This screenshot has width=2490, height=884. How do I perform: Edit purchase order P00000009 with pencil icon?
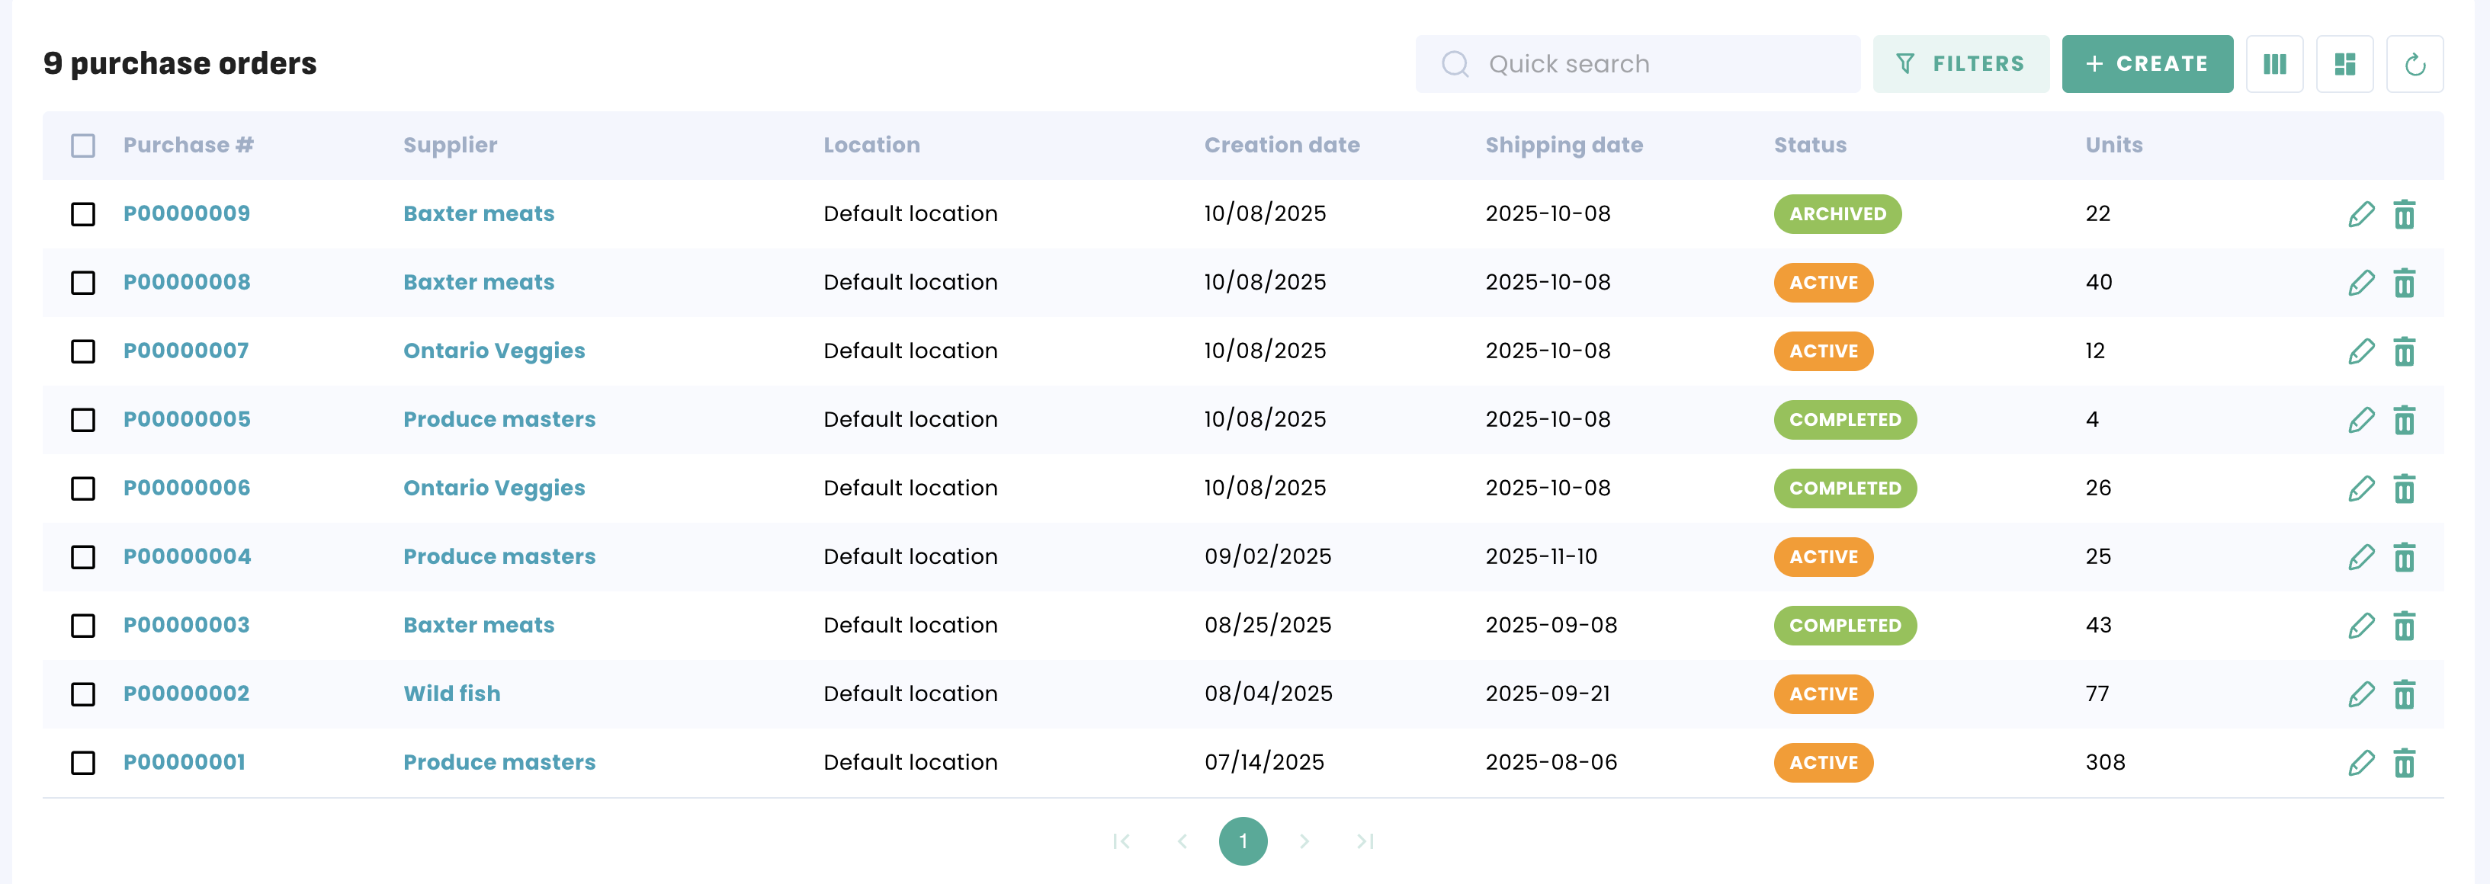2360,213
